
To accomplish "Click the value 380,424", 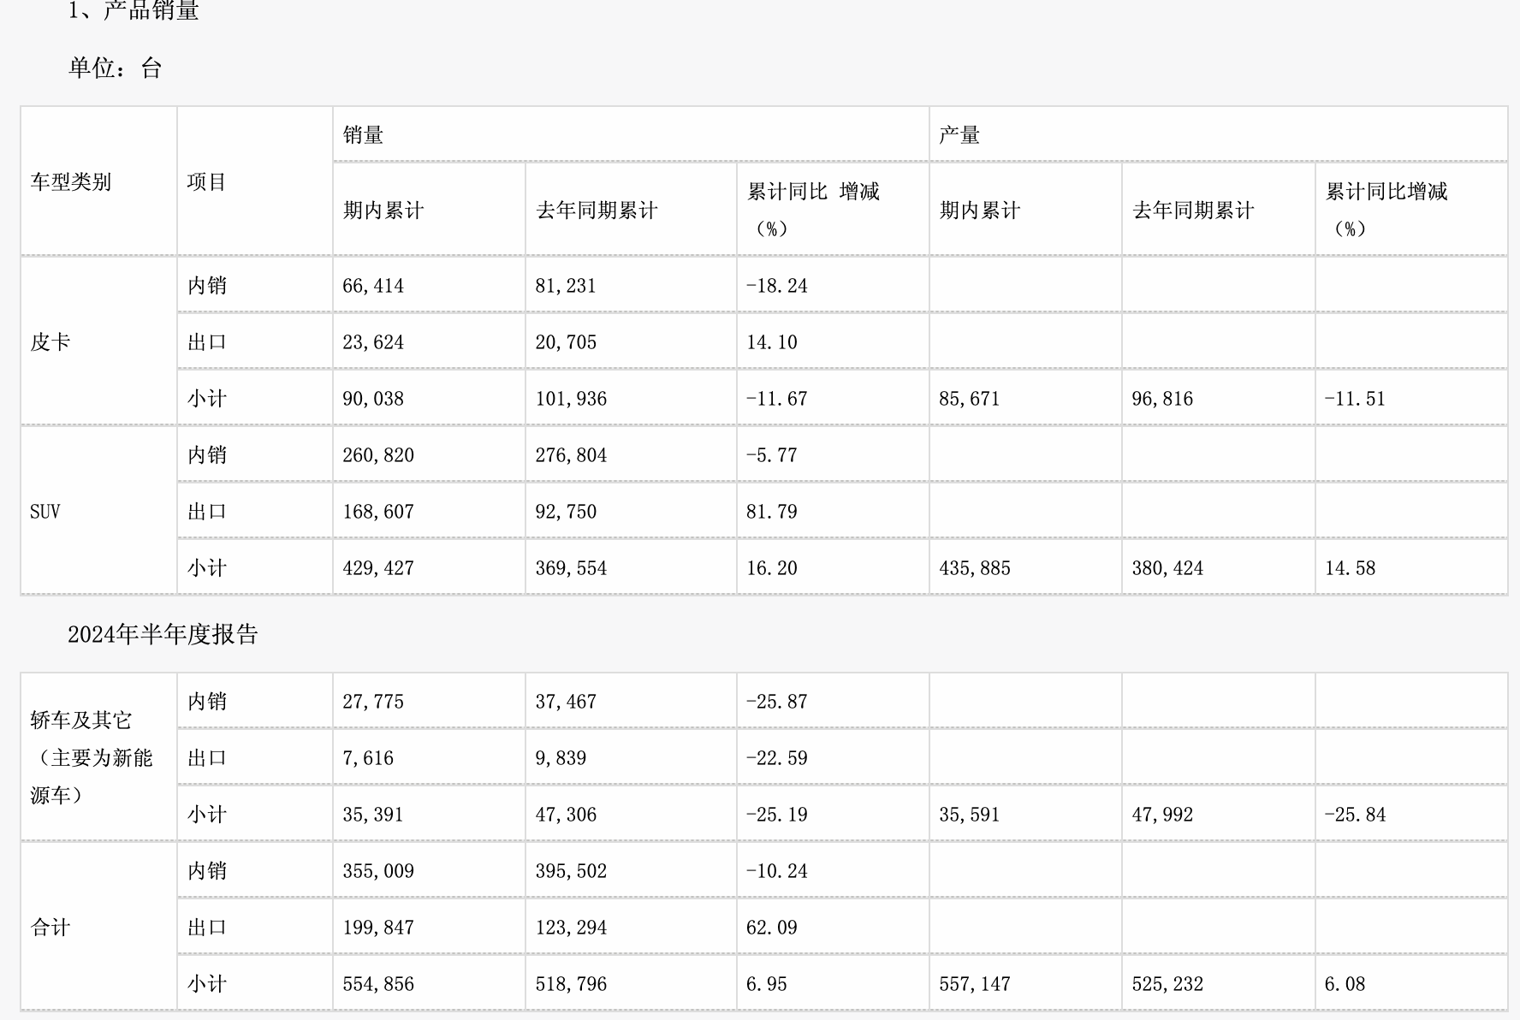I will (x=1167, y=568).
